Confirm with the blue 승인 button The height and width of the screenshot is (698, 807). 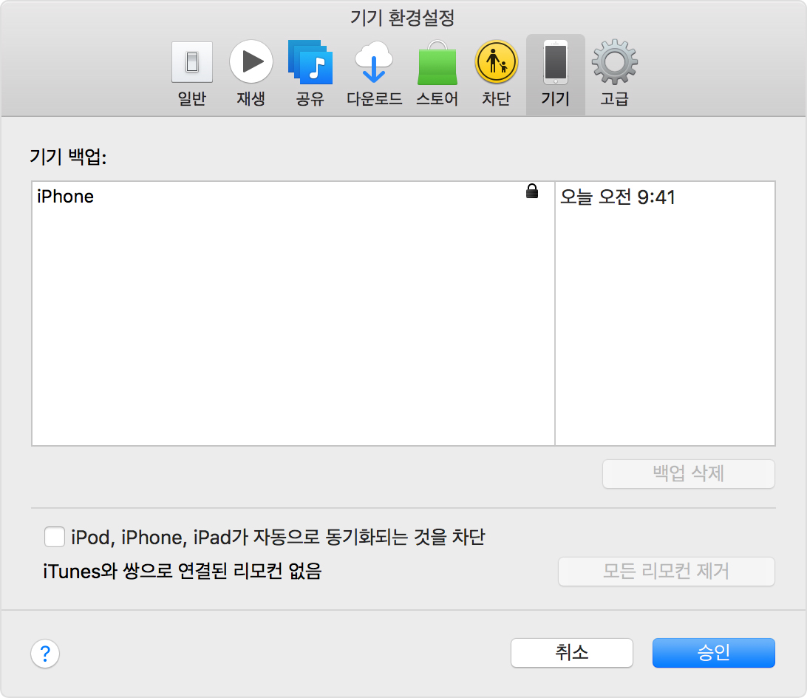pyautogui.click(x=713, y=652)
